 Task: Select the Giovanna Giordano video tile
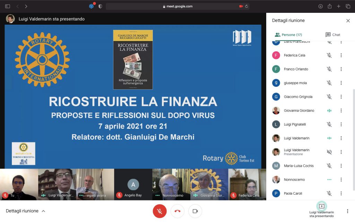coord(209,185)
